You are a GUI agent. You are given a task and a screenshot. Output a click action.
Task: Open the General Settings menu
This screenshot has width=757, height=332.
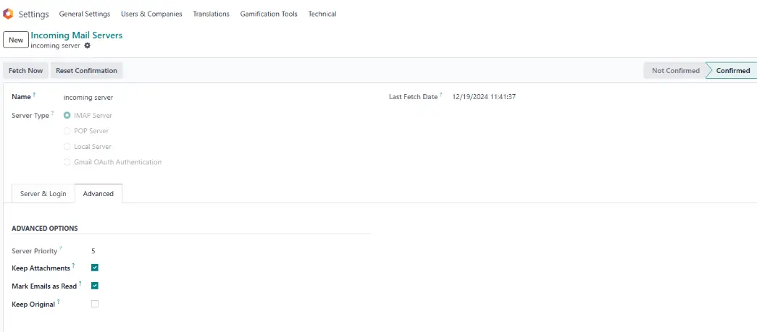pyautogui.click(x=85, y=14)
